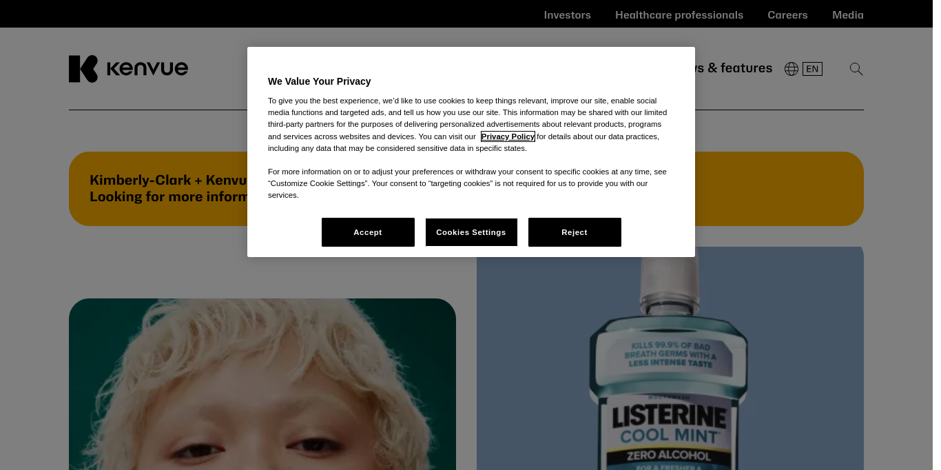Click the Kenvue wordmark text
The width and height of the screenshot is (941, 470).
click(147, 69)
